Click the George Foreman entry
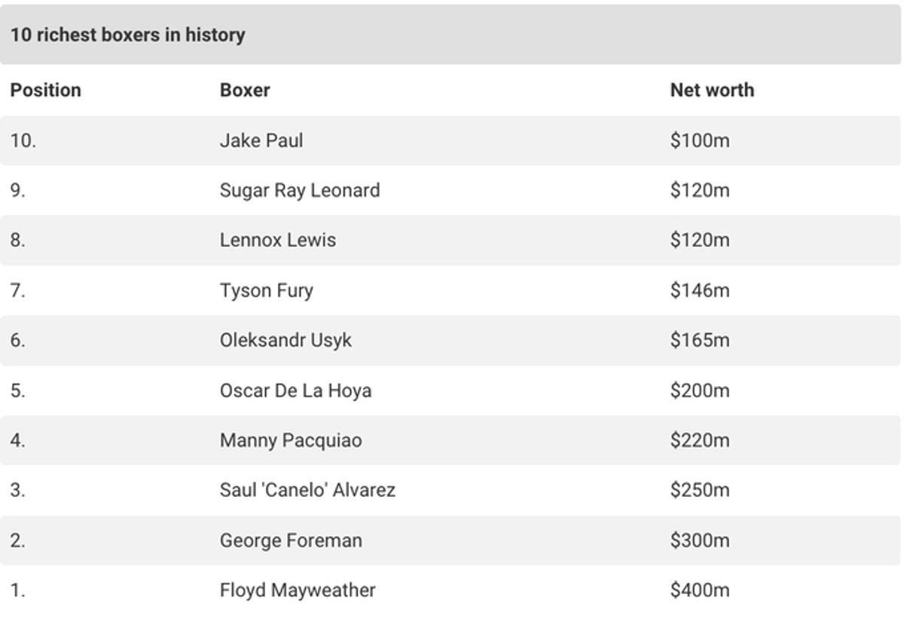The image size is (904, 619). click(291, 541)
